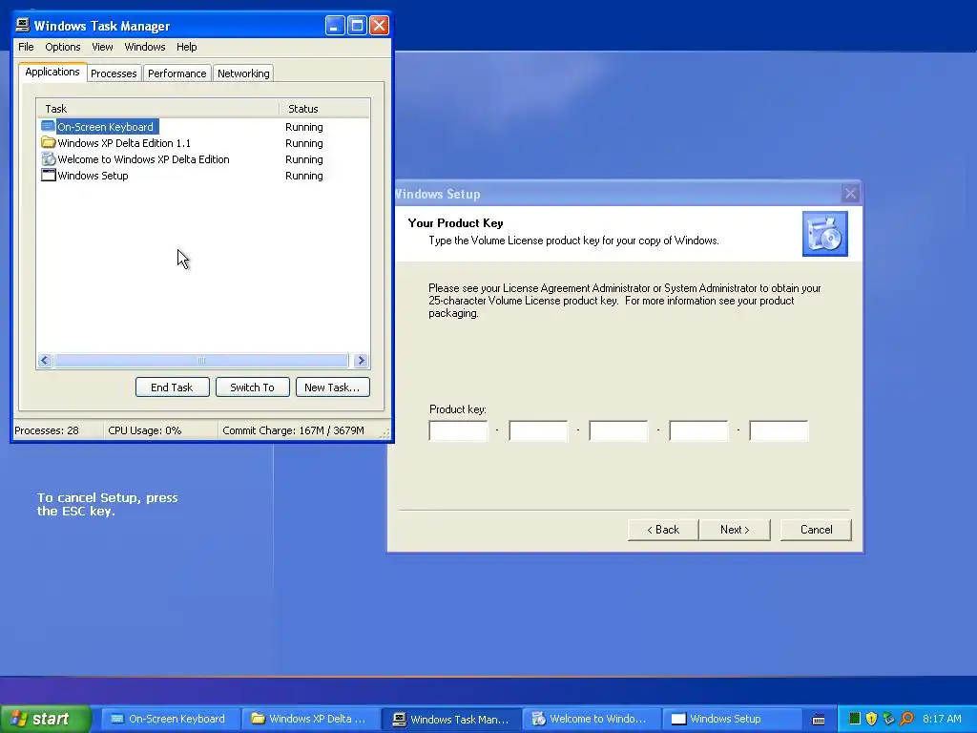Click the End Task button
The image size is (977, 733).
[172, 387]
